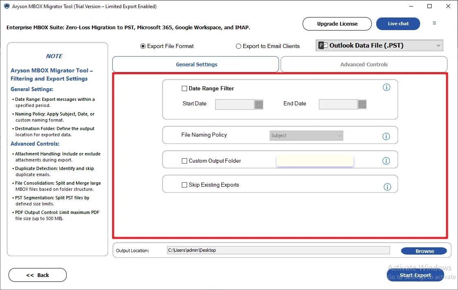Maximize the application window
Viewport: 458px width, 290px height.
point(430,6)
